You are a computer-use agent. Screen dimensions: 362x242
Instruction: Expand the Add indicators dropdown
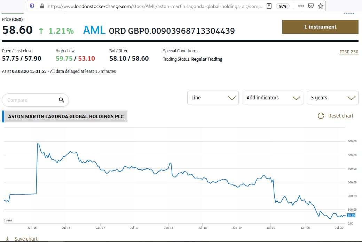pyautogui.click(x=271, y=98)
